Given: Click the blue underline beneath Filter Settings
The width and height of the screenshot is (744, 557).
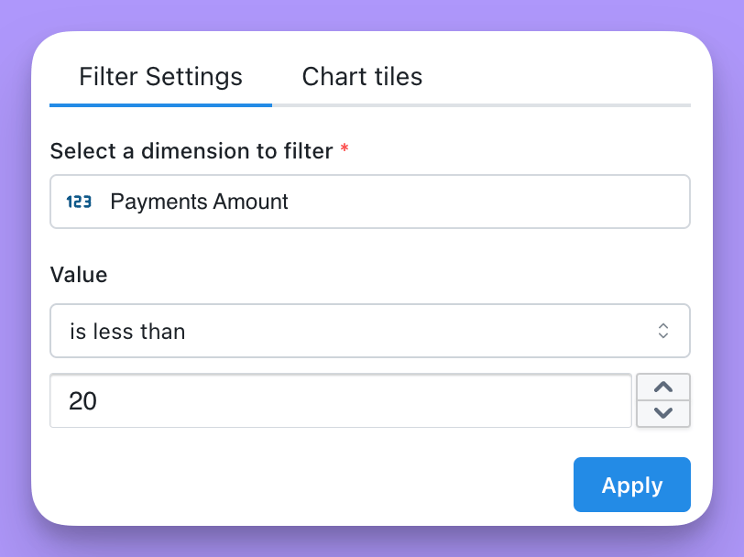Looking at the screenshot, I should click(161, 105).
